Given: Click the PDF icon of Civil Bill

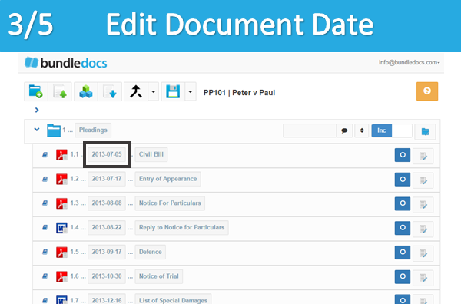Looking at the screenshot, I should pyautogui.click(x=61, y=155).
